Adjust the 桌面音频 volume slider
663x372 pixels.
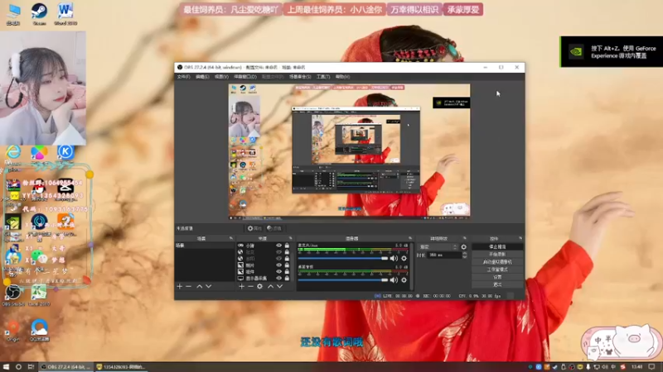pos(343,280)
